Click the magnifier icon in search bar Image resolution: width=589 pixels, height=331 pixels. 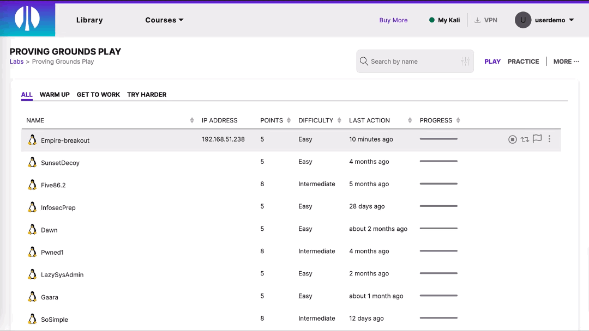(364, 61)
